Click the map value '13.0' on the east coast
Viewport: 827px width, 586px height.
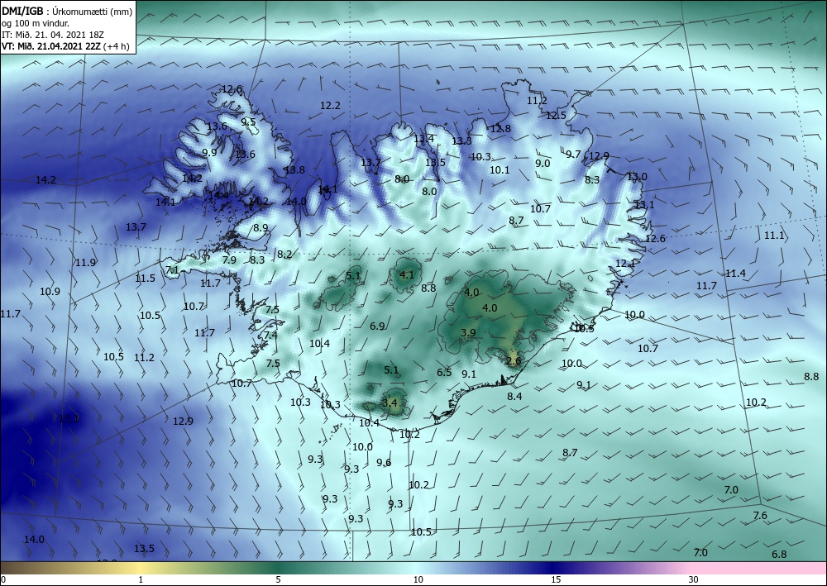(637, 177)
